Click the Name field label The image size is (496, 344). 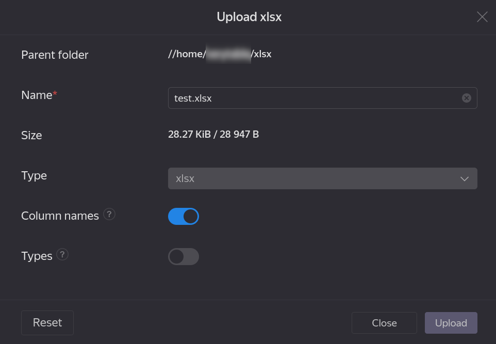(37, 95)
